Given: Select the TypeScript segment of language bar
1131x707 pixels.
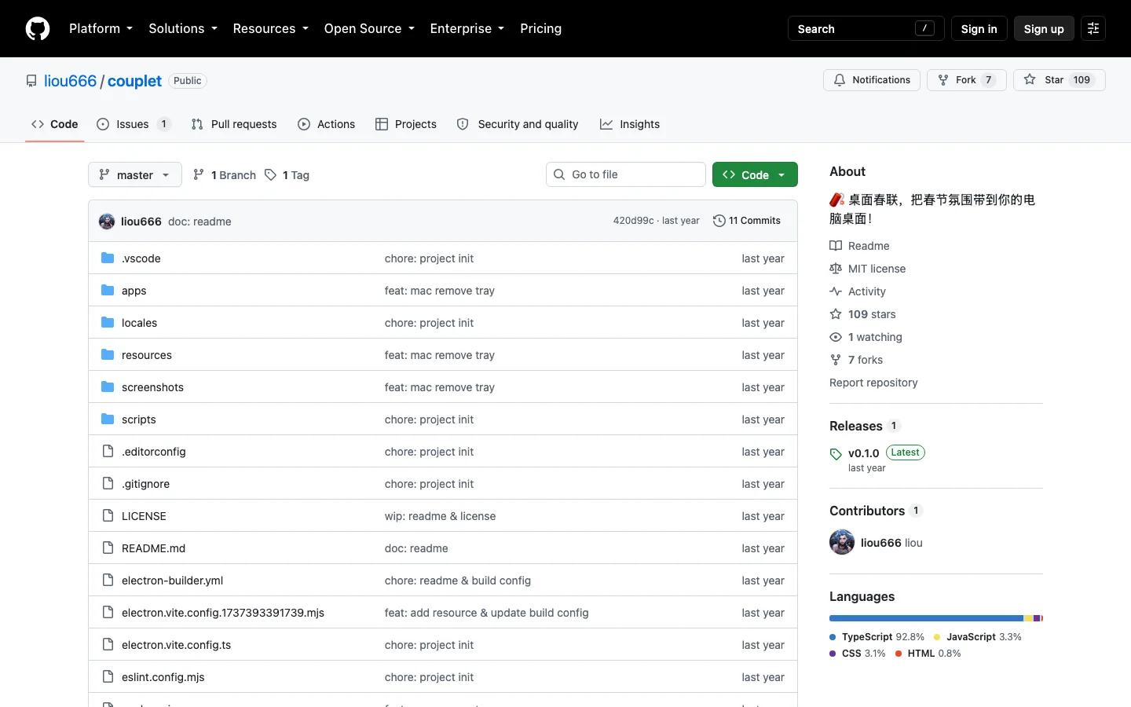Looking at the screenshot, I should click(x=926, y=618).
